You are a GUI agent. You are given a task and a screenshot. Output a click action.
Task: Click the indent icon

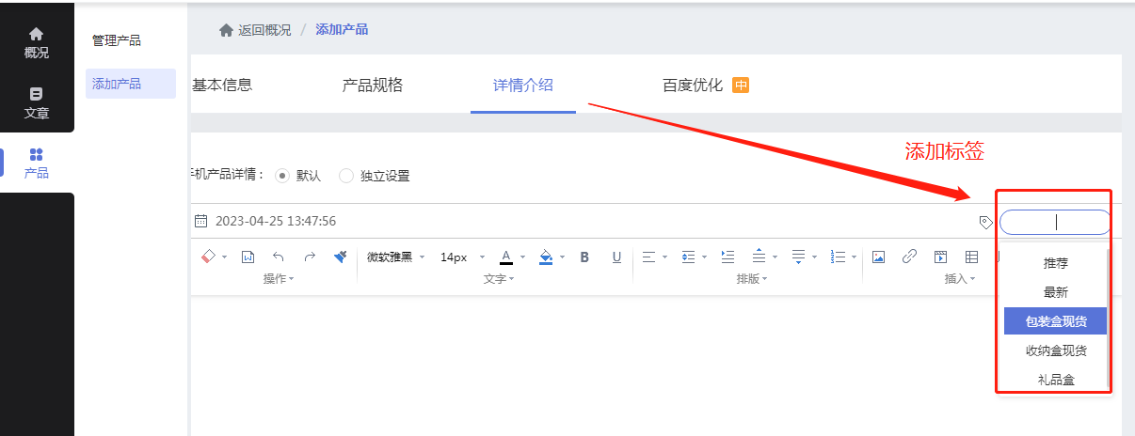click(x=688, y=257)
